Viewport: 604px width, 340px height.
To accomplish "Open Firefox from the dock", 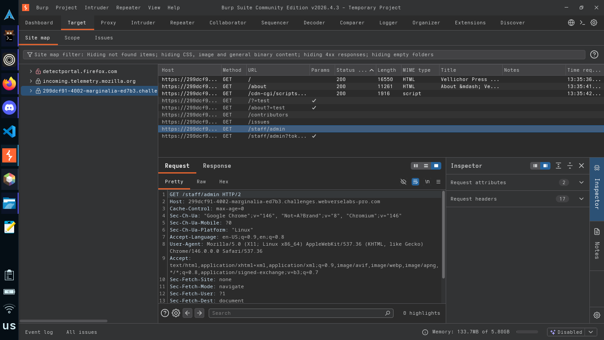I will pyautogui.click(x=9, y=83).
